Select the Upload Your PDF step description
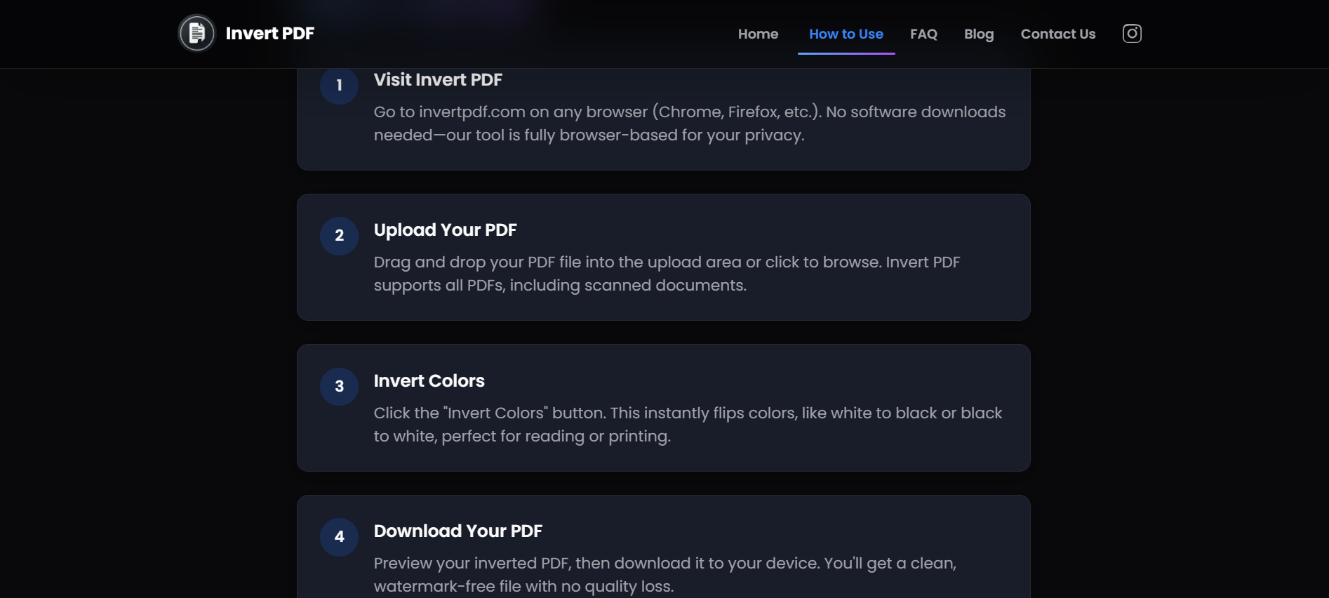This screenshot has width=1329, height=598. [x=667, y=274]
